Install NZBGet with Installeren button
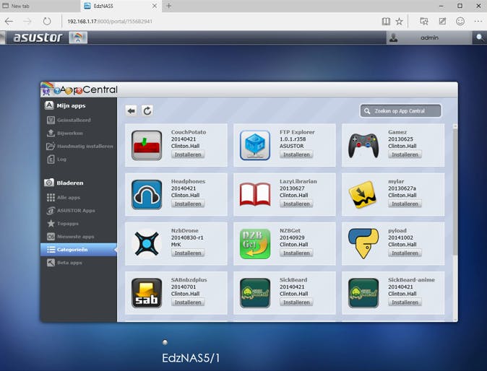Screen dimensions: 487x371 pos(296,253)
